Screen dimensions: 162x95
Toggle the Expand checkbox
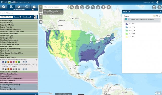coord(20,17)
